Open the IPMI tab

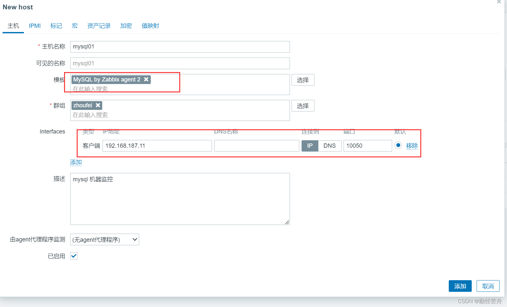click(35, 26)
